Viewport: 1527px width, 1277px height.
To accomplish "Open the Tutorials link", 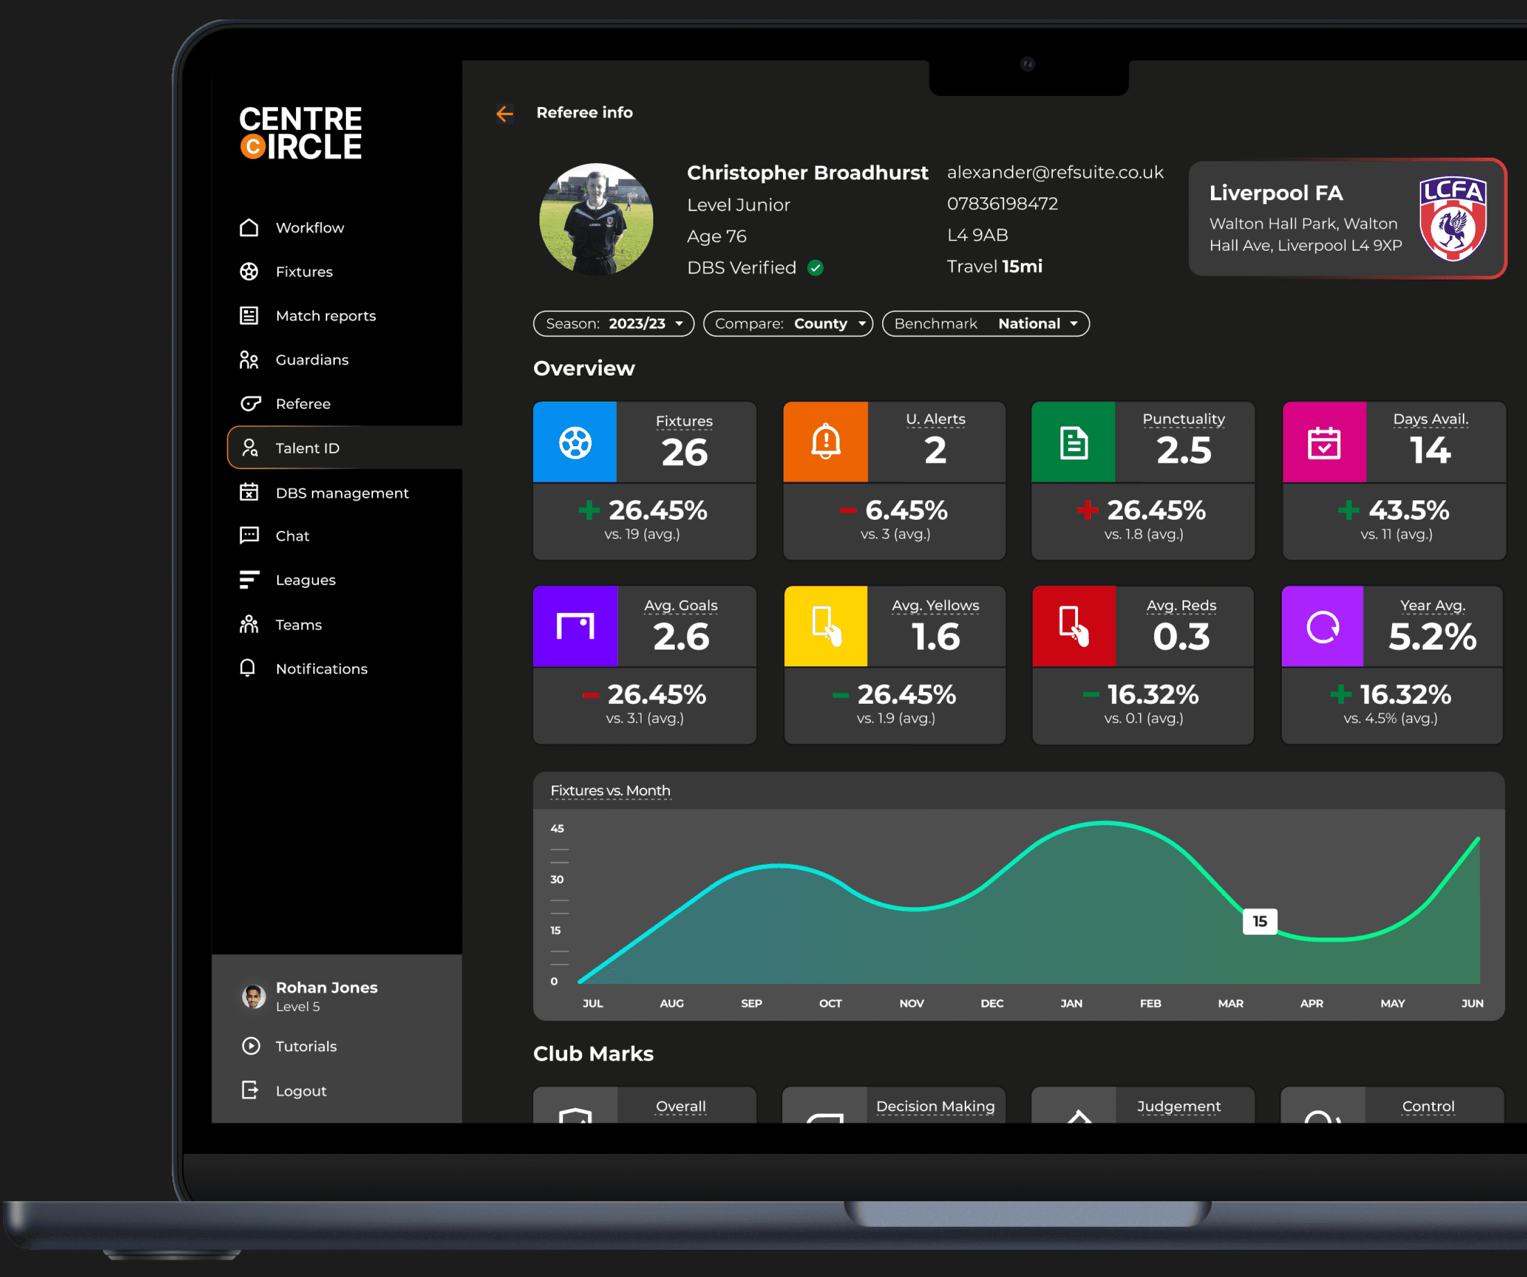I will tap(305, 1046).
